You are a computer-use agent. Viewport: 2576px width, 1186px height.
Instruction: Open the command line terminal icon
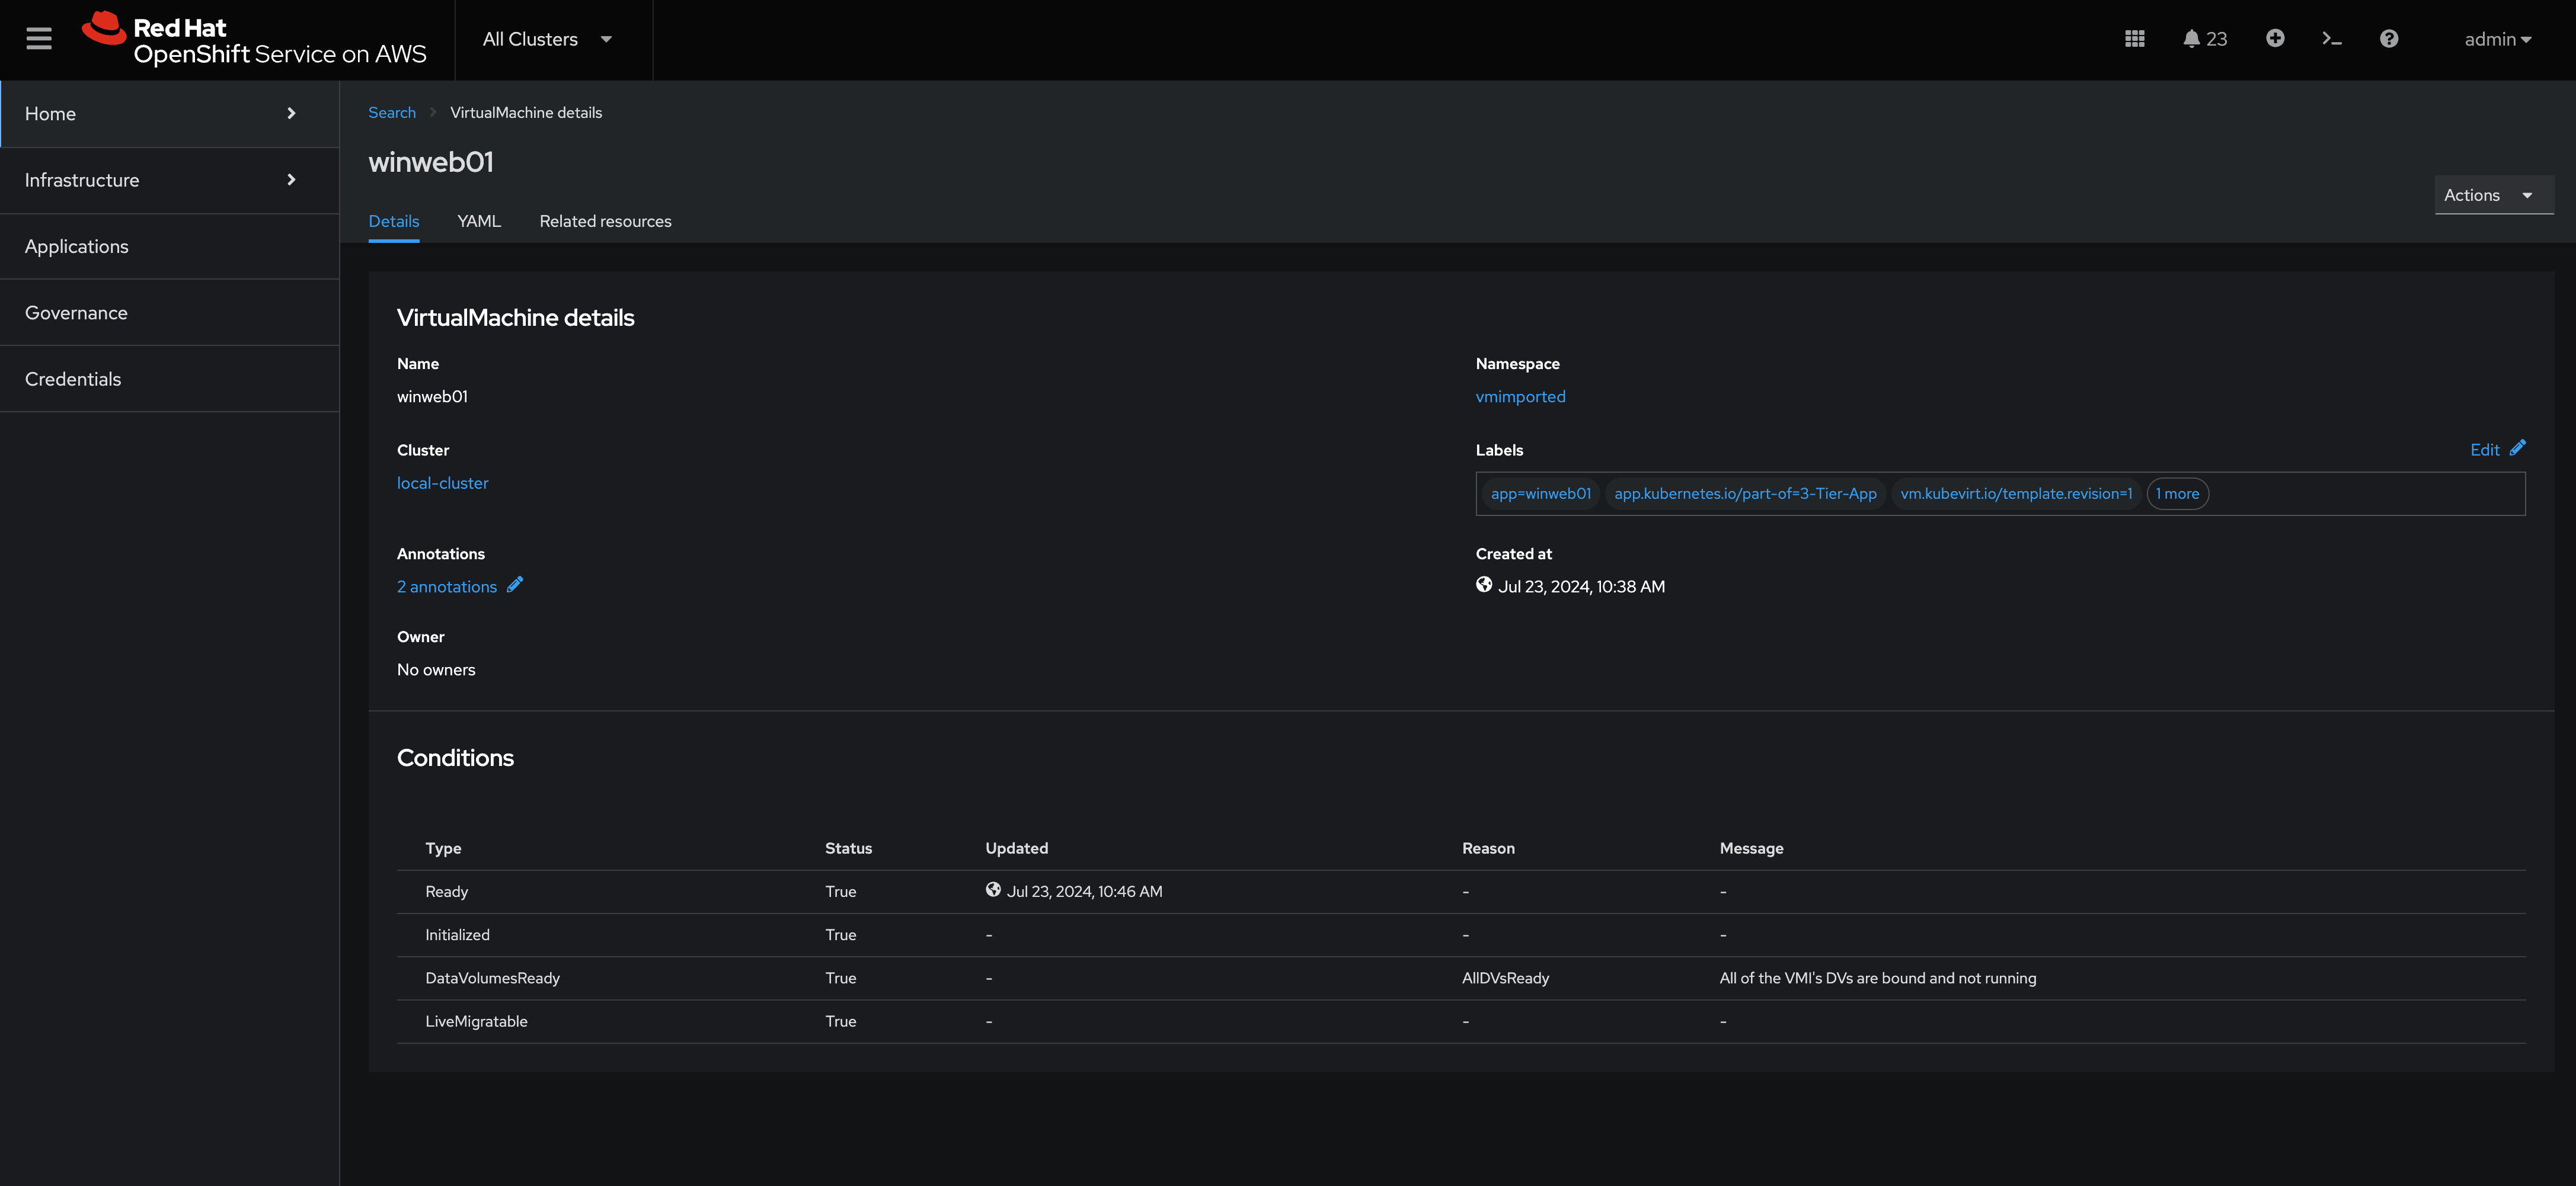click(x=2331, y=39)
